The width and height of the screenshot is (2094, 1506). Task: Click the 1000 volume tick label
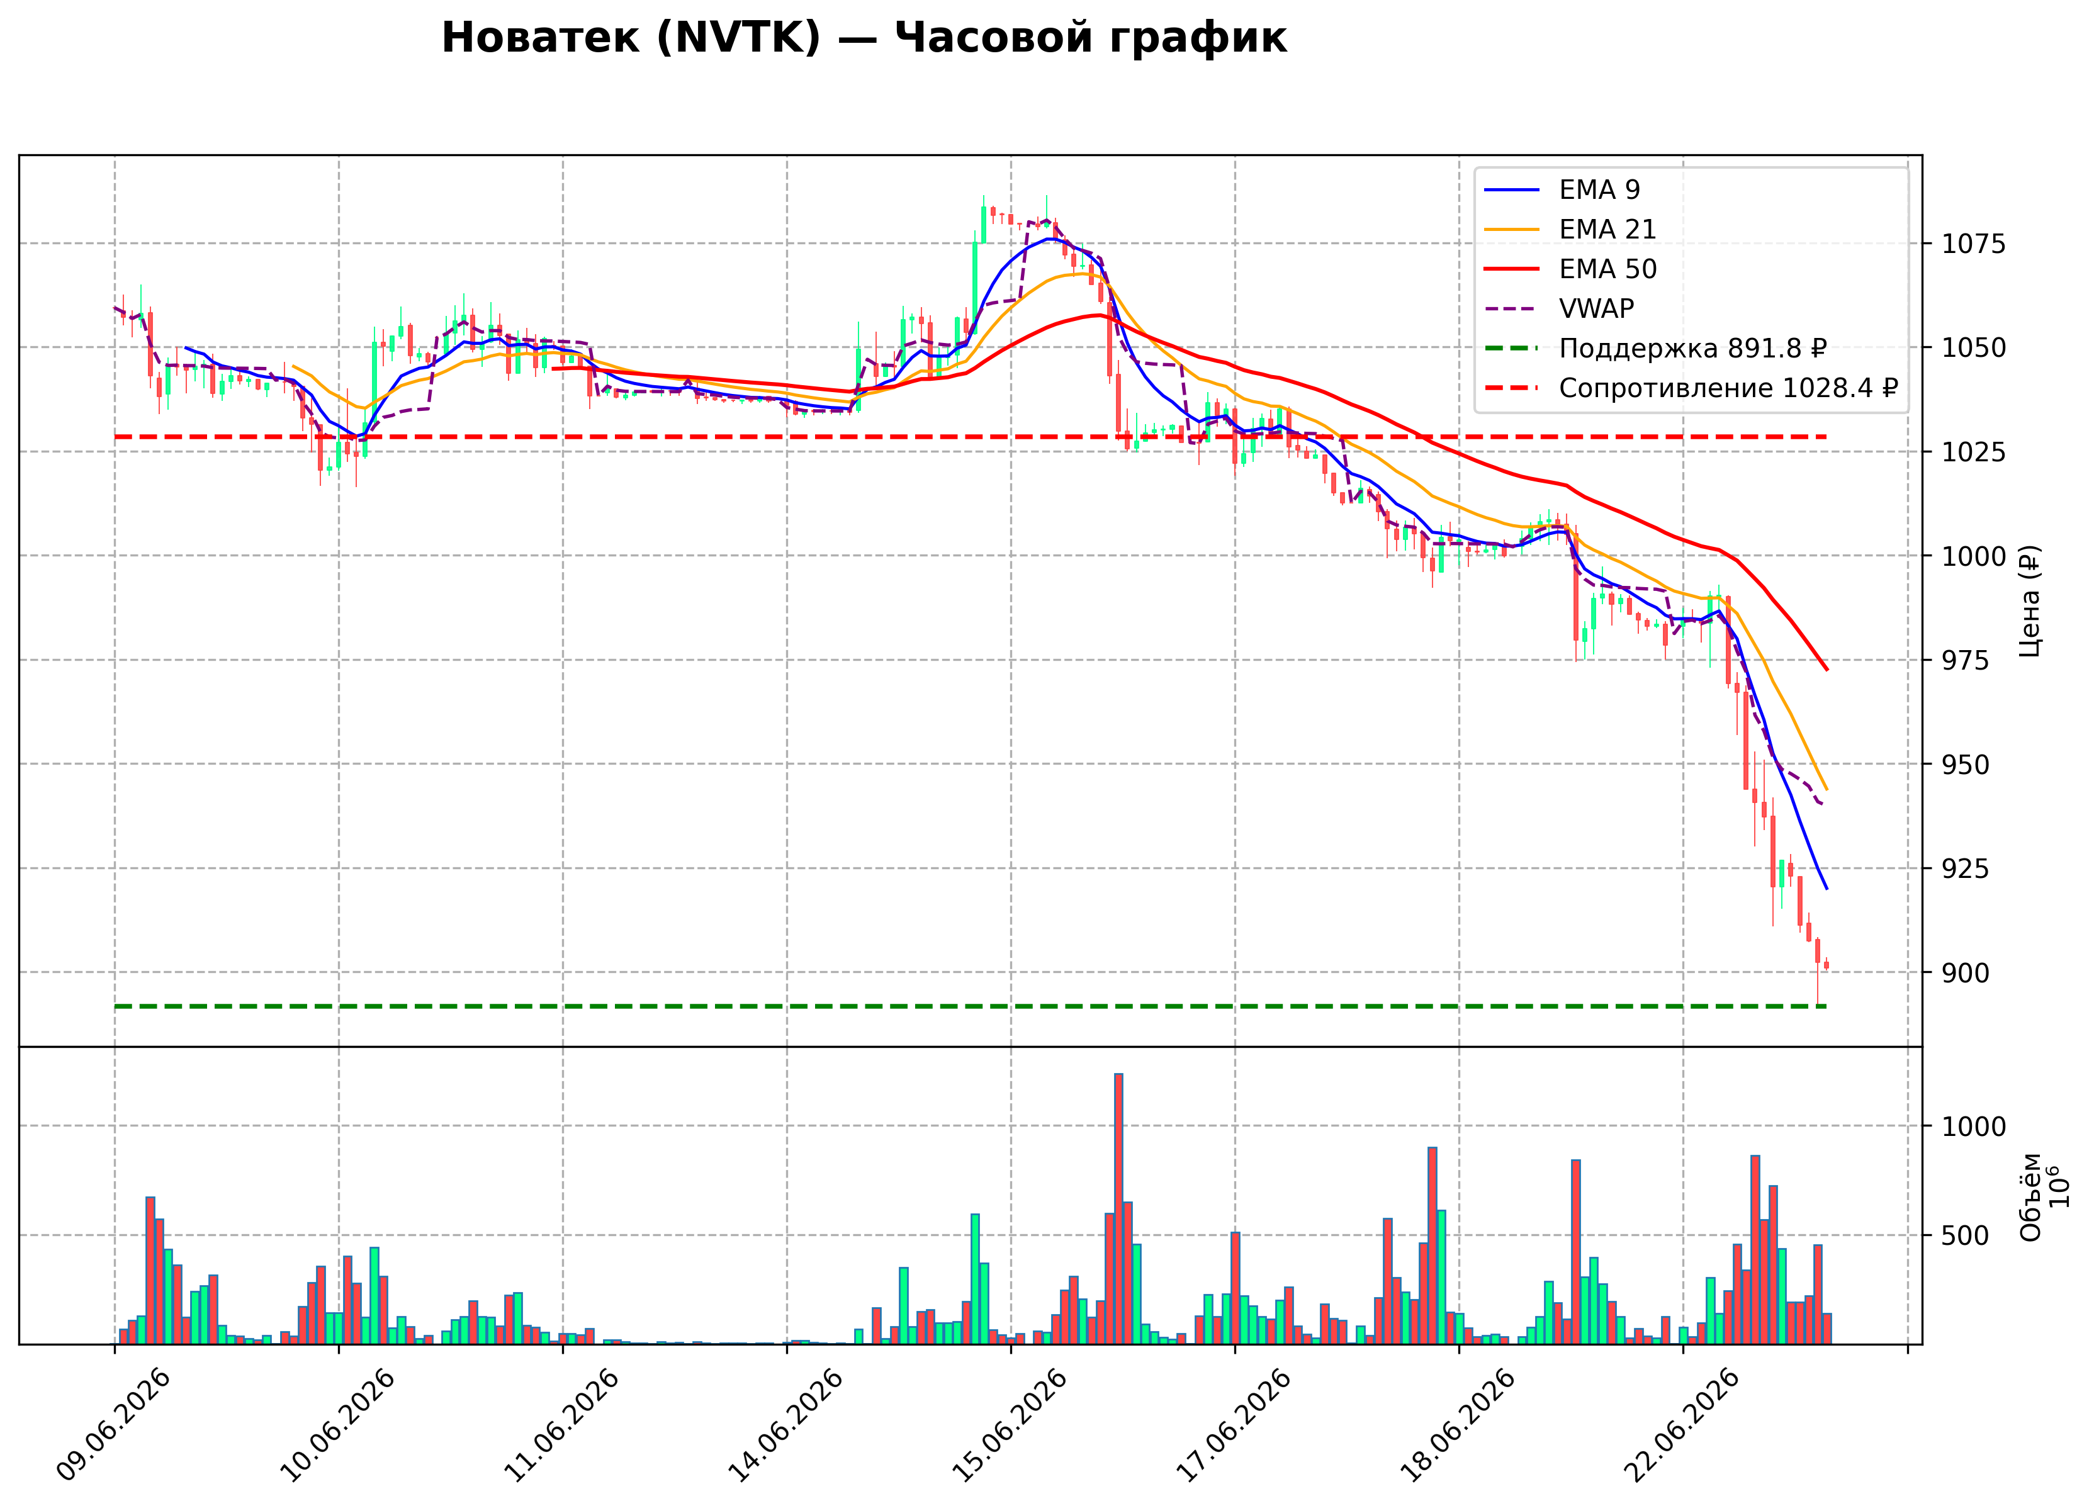pyautogui.click(x=1974, y=1127)
